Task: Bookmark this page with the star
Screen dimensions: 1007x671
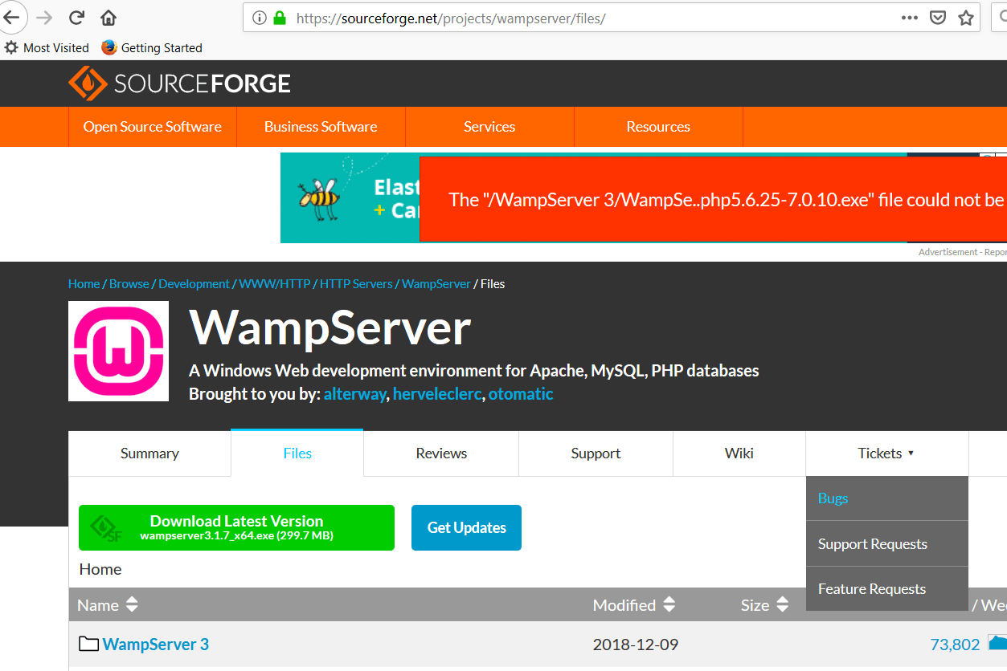Action: click(x=965, y=17)
